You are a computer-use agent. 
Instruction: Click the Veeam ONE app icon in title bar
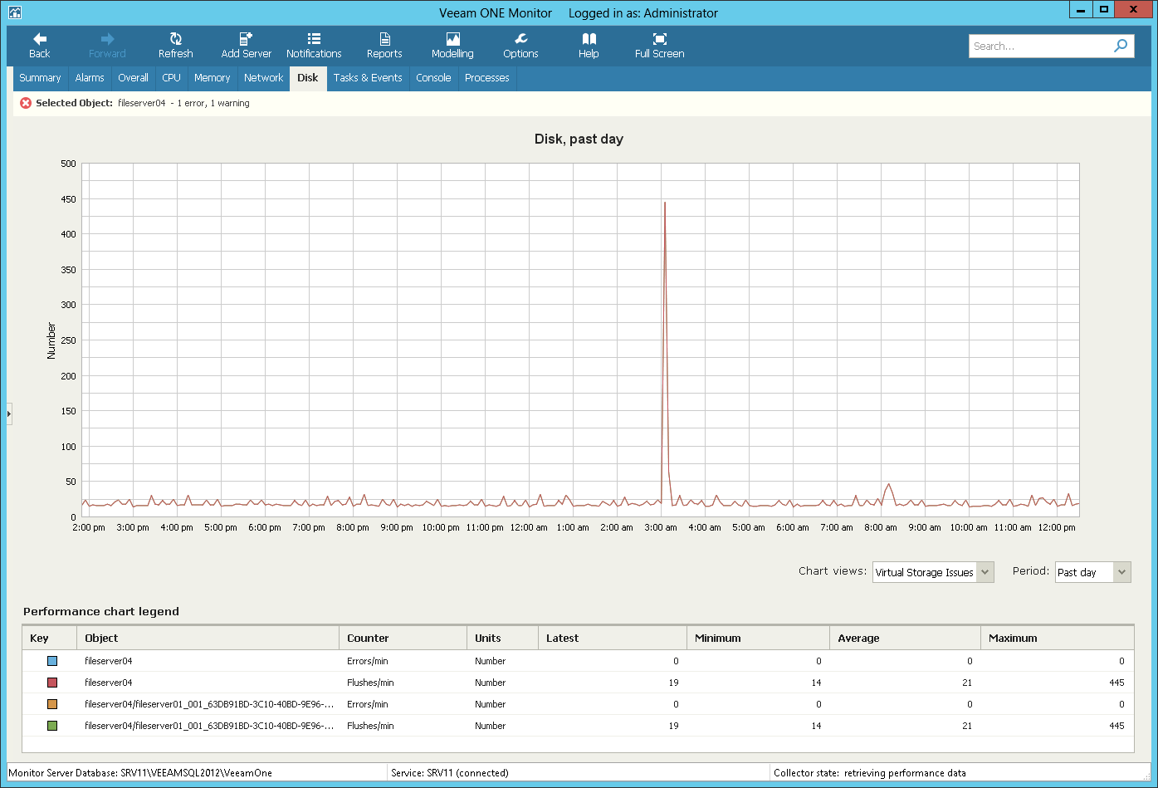coord(15,12)
